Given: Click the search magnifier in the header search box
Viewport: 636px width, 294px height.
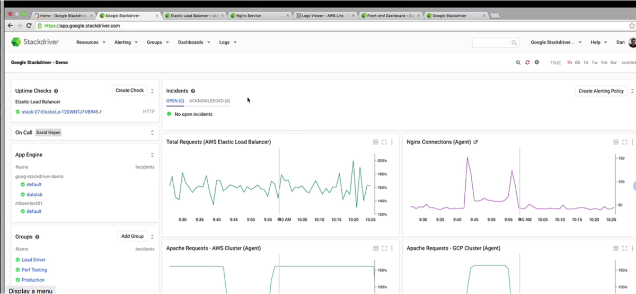Looking at the screenshot, I should [514, 42].
